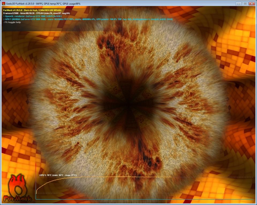Click the 'F1: toggle help' hint
Image resolution: width=257 pixels, height=205 pixels.
pos(12,22)
